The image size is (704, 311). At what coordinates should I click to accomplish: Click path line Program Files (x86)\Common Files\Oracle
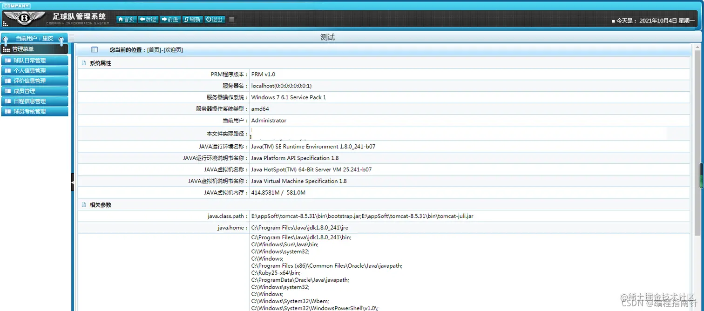coord(326,266)
